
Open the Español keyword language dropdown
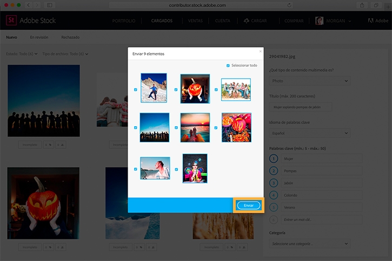click(310, 133)
